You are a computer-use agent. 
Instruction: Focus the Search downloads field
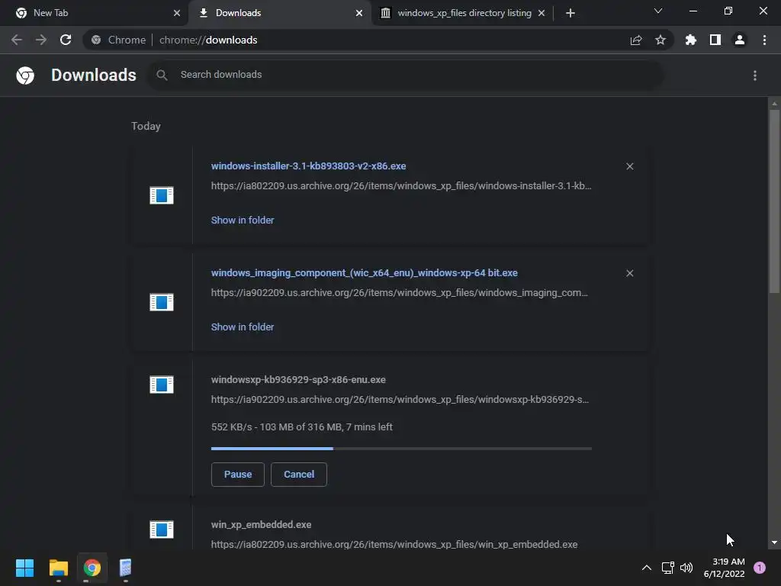[405, 75]
